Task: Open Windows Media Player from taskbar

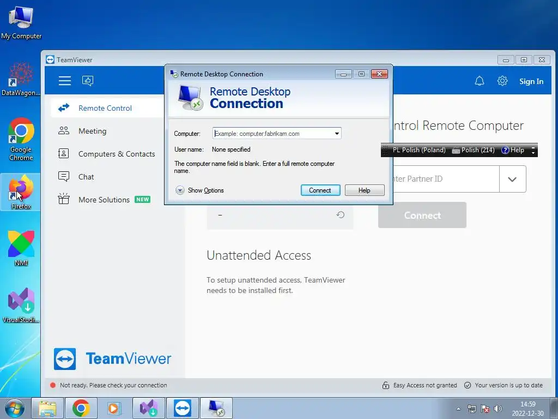Action: pos(114,408)
